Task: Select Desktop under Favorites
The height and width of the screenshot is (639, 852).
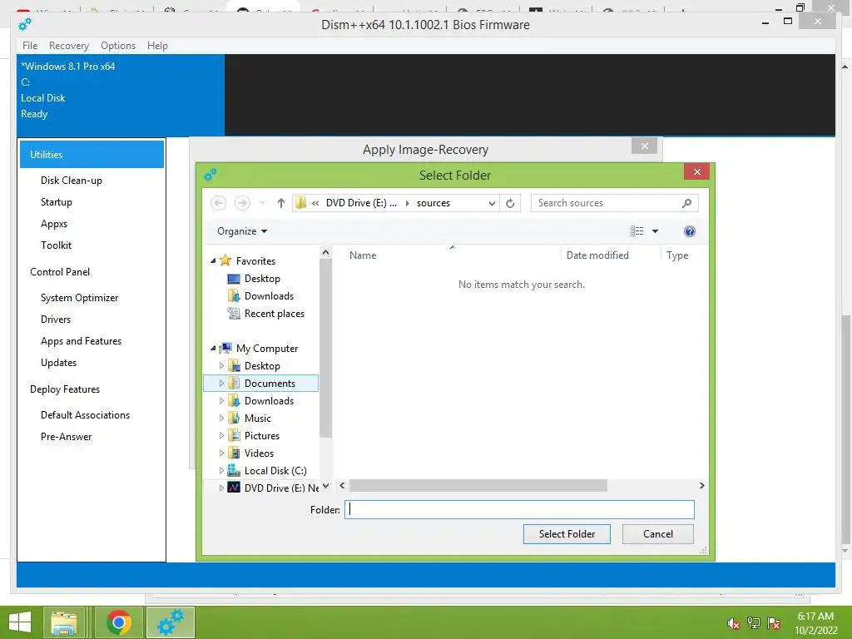Action: pyautogui.click(x=262, y=279)
